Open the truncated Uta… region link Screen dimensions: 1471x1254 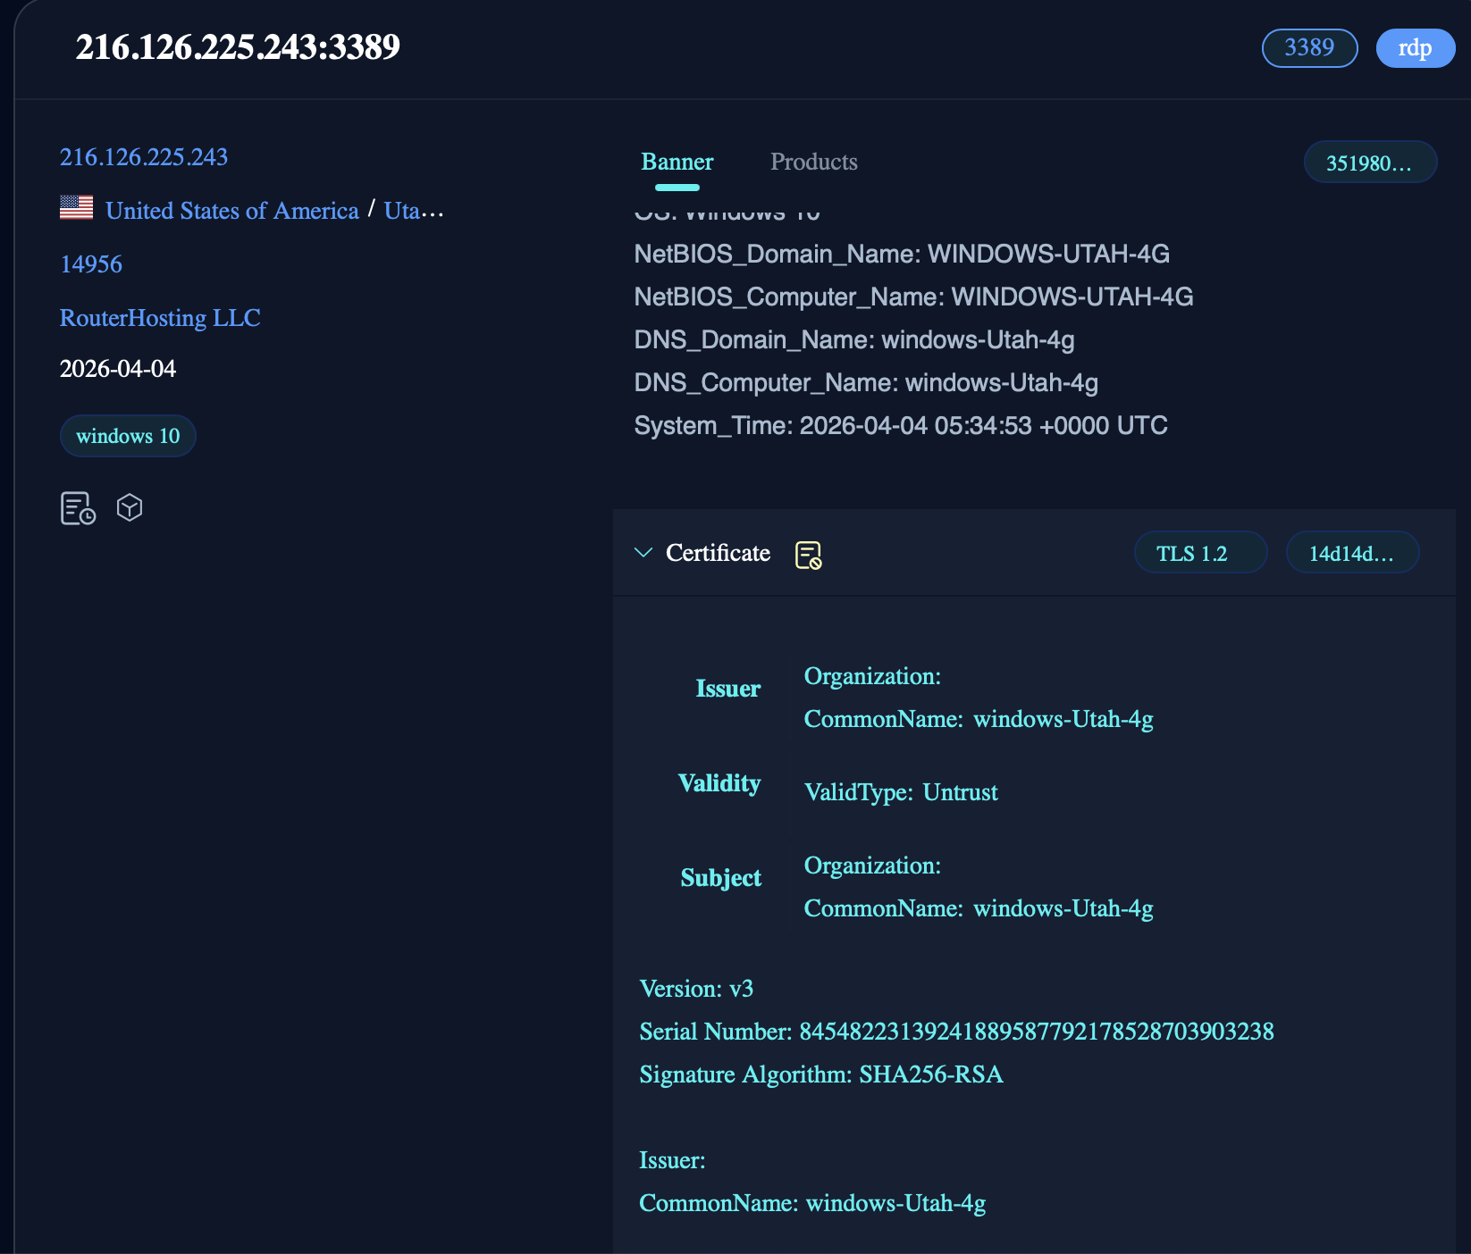(414, 211)
